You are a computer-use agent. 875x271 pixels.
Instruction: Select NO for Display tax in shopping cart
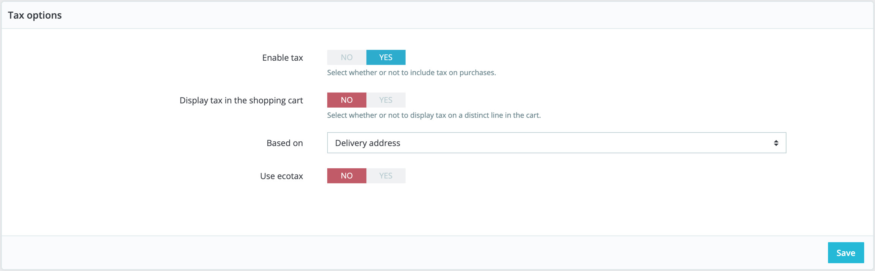346,100
